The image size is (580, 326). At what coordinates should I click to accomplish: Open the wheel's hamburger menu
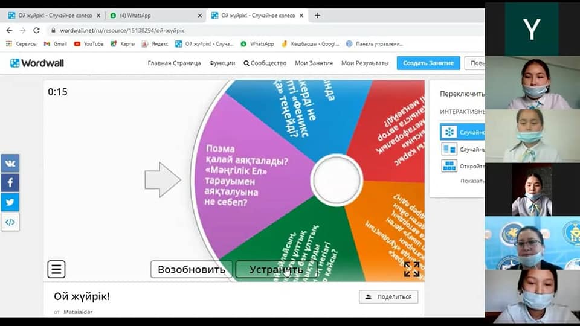(x=56, y=269)
